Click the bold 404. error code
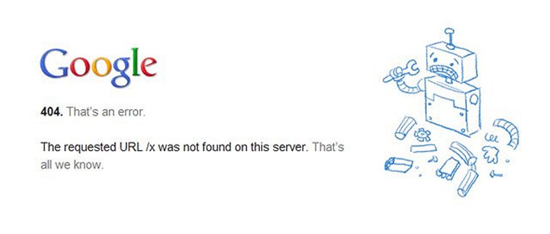Screen dimensions: 550x234 click(x=52, y=113)
